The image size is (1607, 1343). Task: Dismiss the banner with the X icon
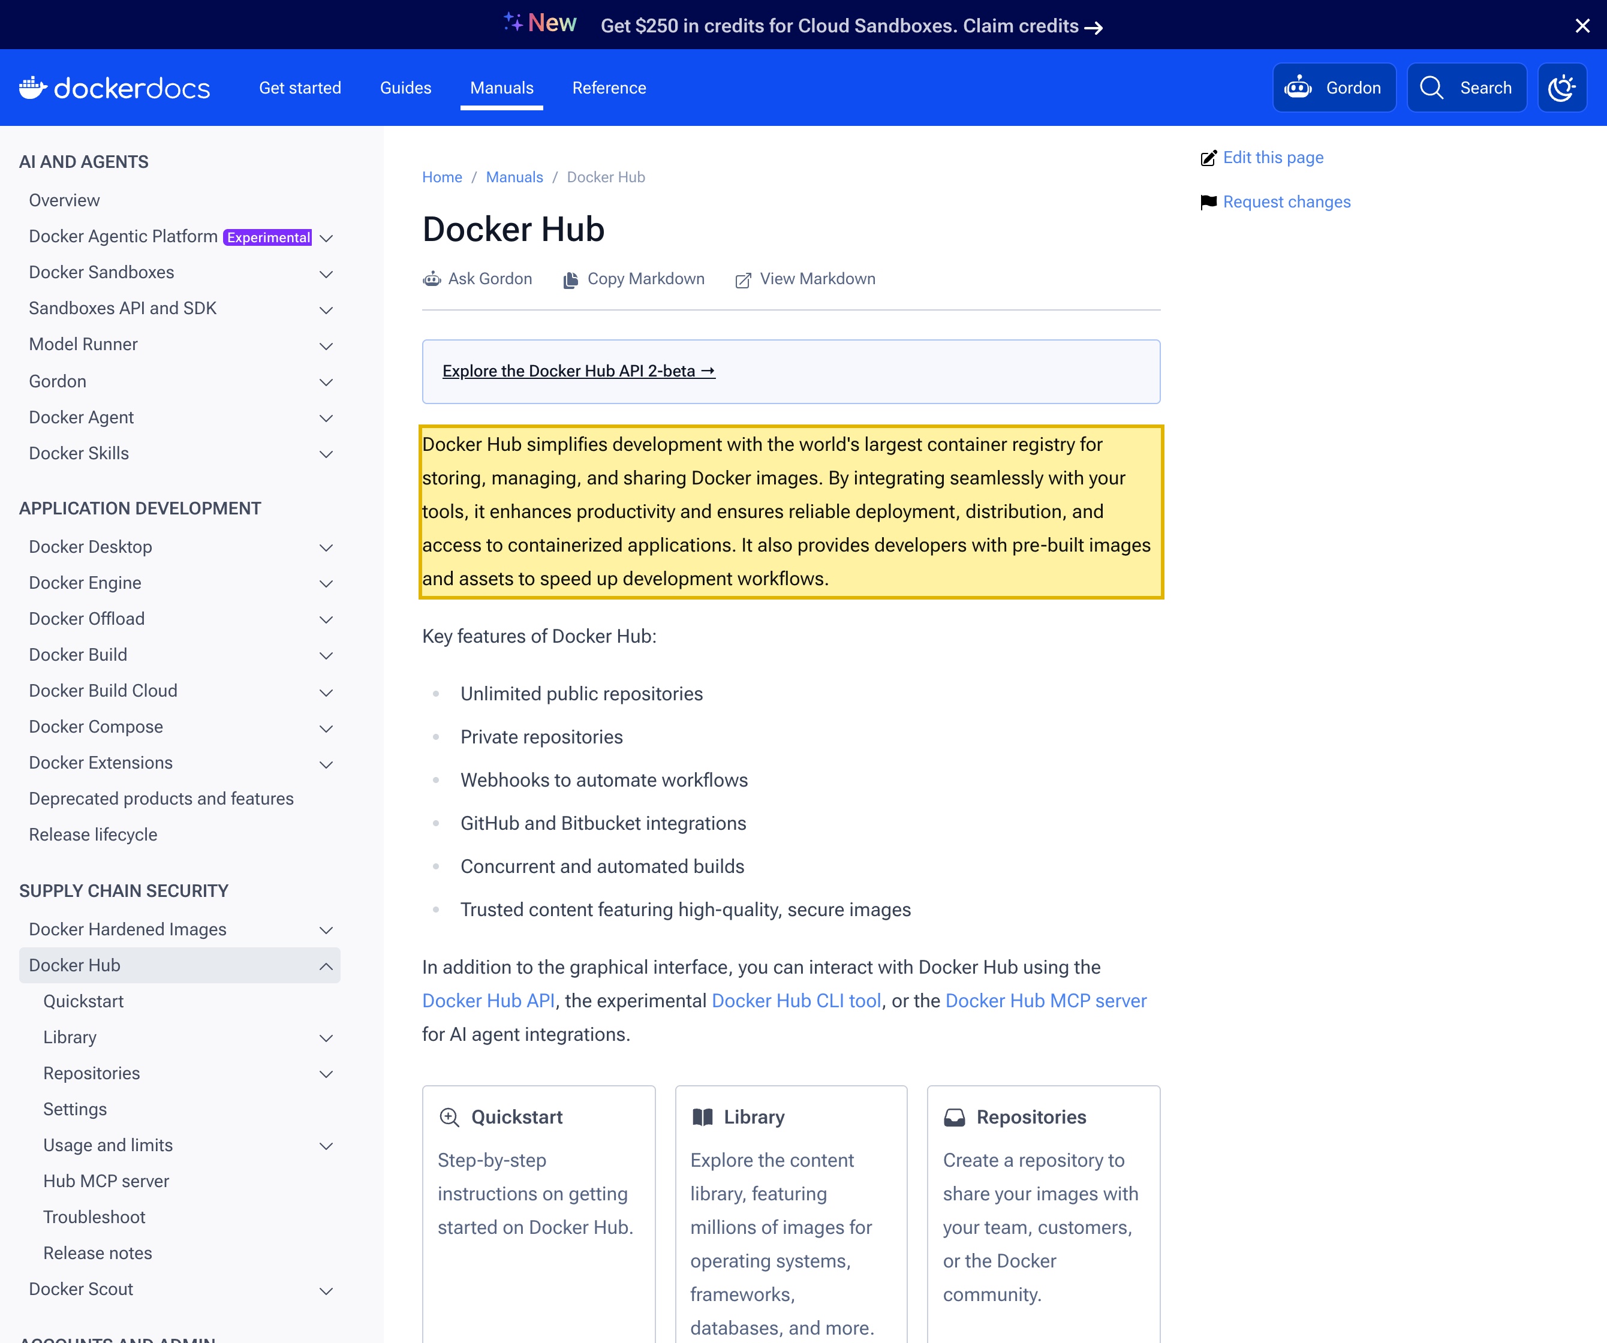[x=1582, y=26]
